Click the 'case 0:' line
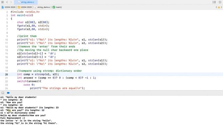Viewport: 223px width, 125px height. (29, 85)
